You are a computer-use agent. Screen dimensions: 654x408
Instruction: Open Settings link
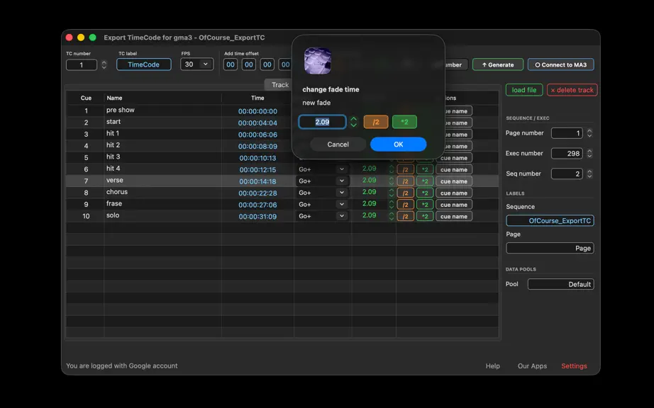point(574,366)
